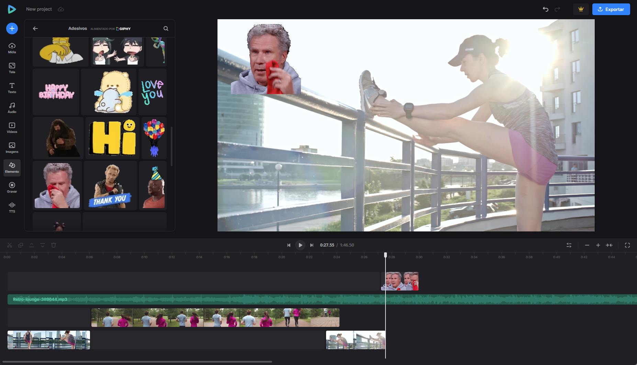The width and height of the screenshot is (637, 365).
Task: Click the search icon in Adesivos panel
Action: click(x=166, y=28)
